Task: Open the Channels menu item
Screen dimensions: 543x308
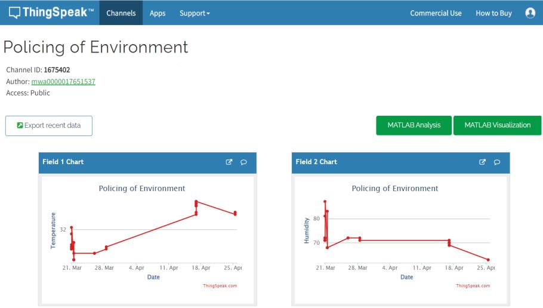Action: pos(121,13)
